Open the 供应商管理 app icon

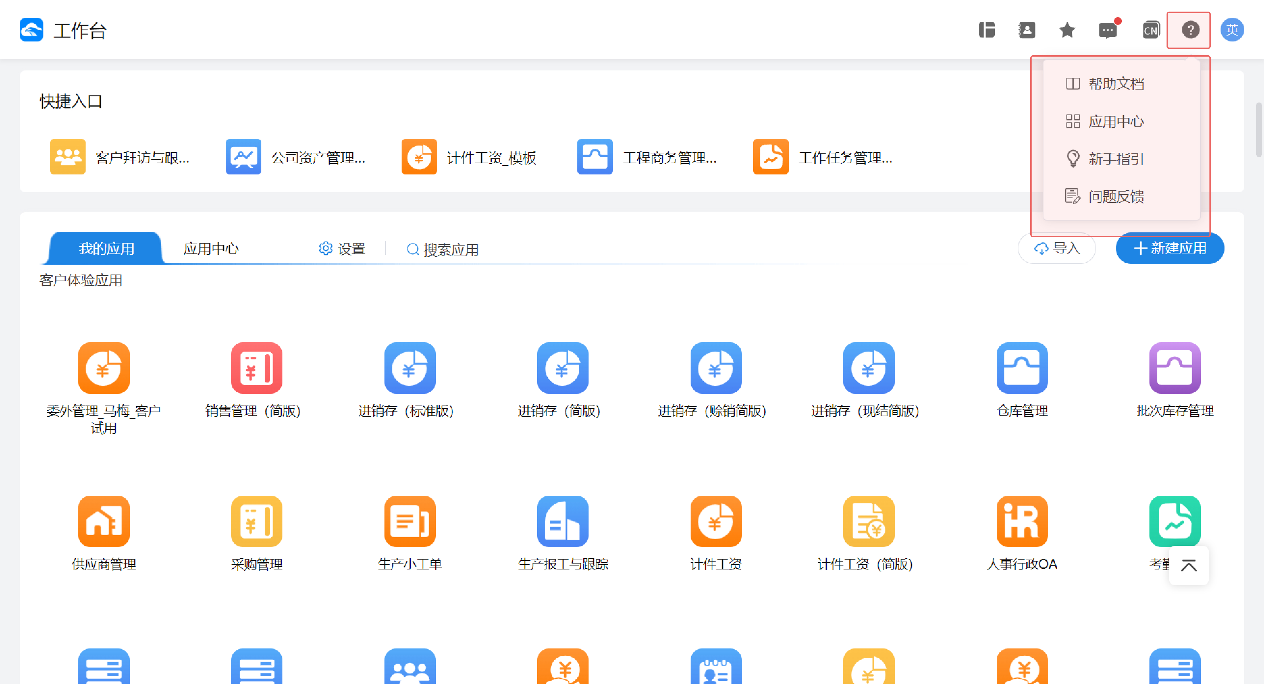click(104, 521)
